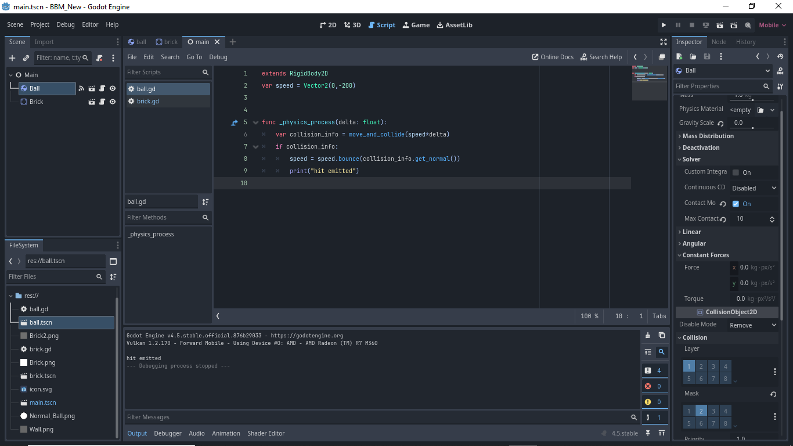
Task: Toggle distraction-free mode icon
Action: 664,42
